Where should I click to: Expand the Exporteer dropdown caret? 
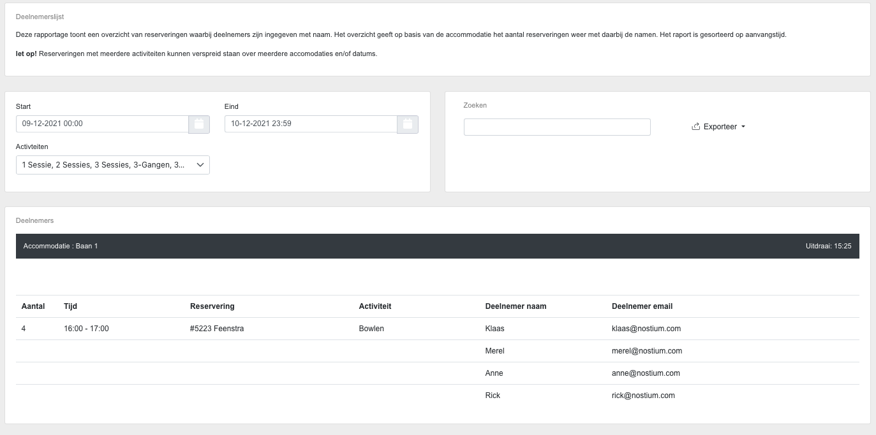[743, 127]
